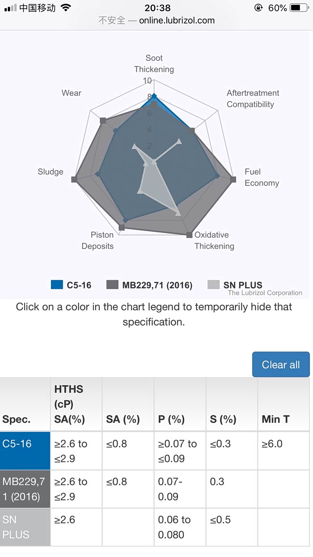Click MB229,71 marker on Wear axis

click(103, 120)
